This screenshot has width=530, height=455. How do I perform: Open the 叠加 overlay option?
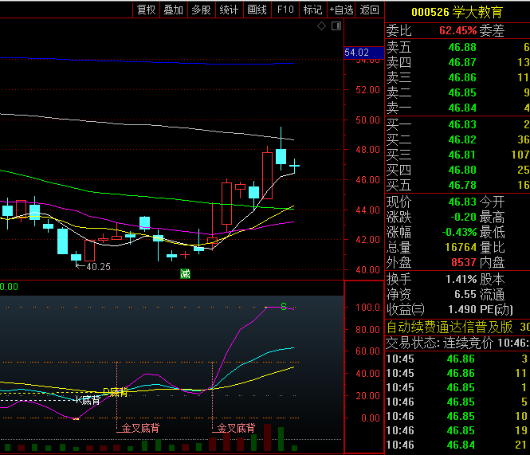pos(173,10)
